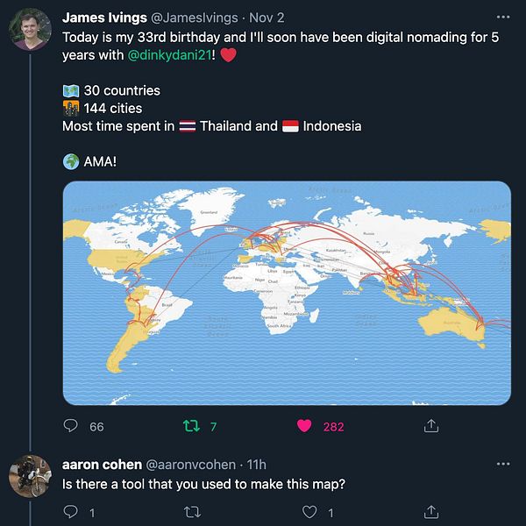Like aaron cohen's reply
This screenshot has height=526, width=526.
pos(307,511)
